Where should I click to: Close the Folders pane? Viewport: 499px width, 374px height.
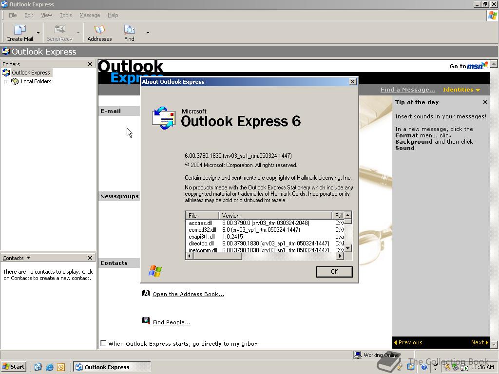click(90, 64)
